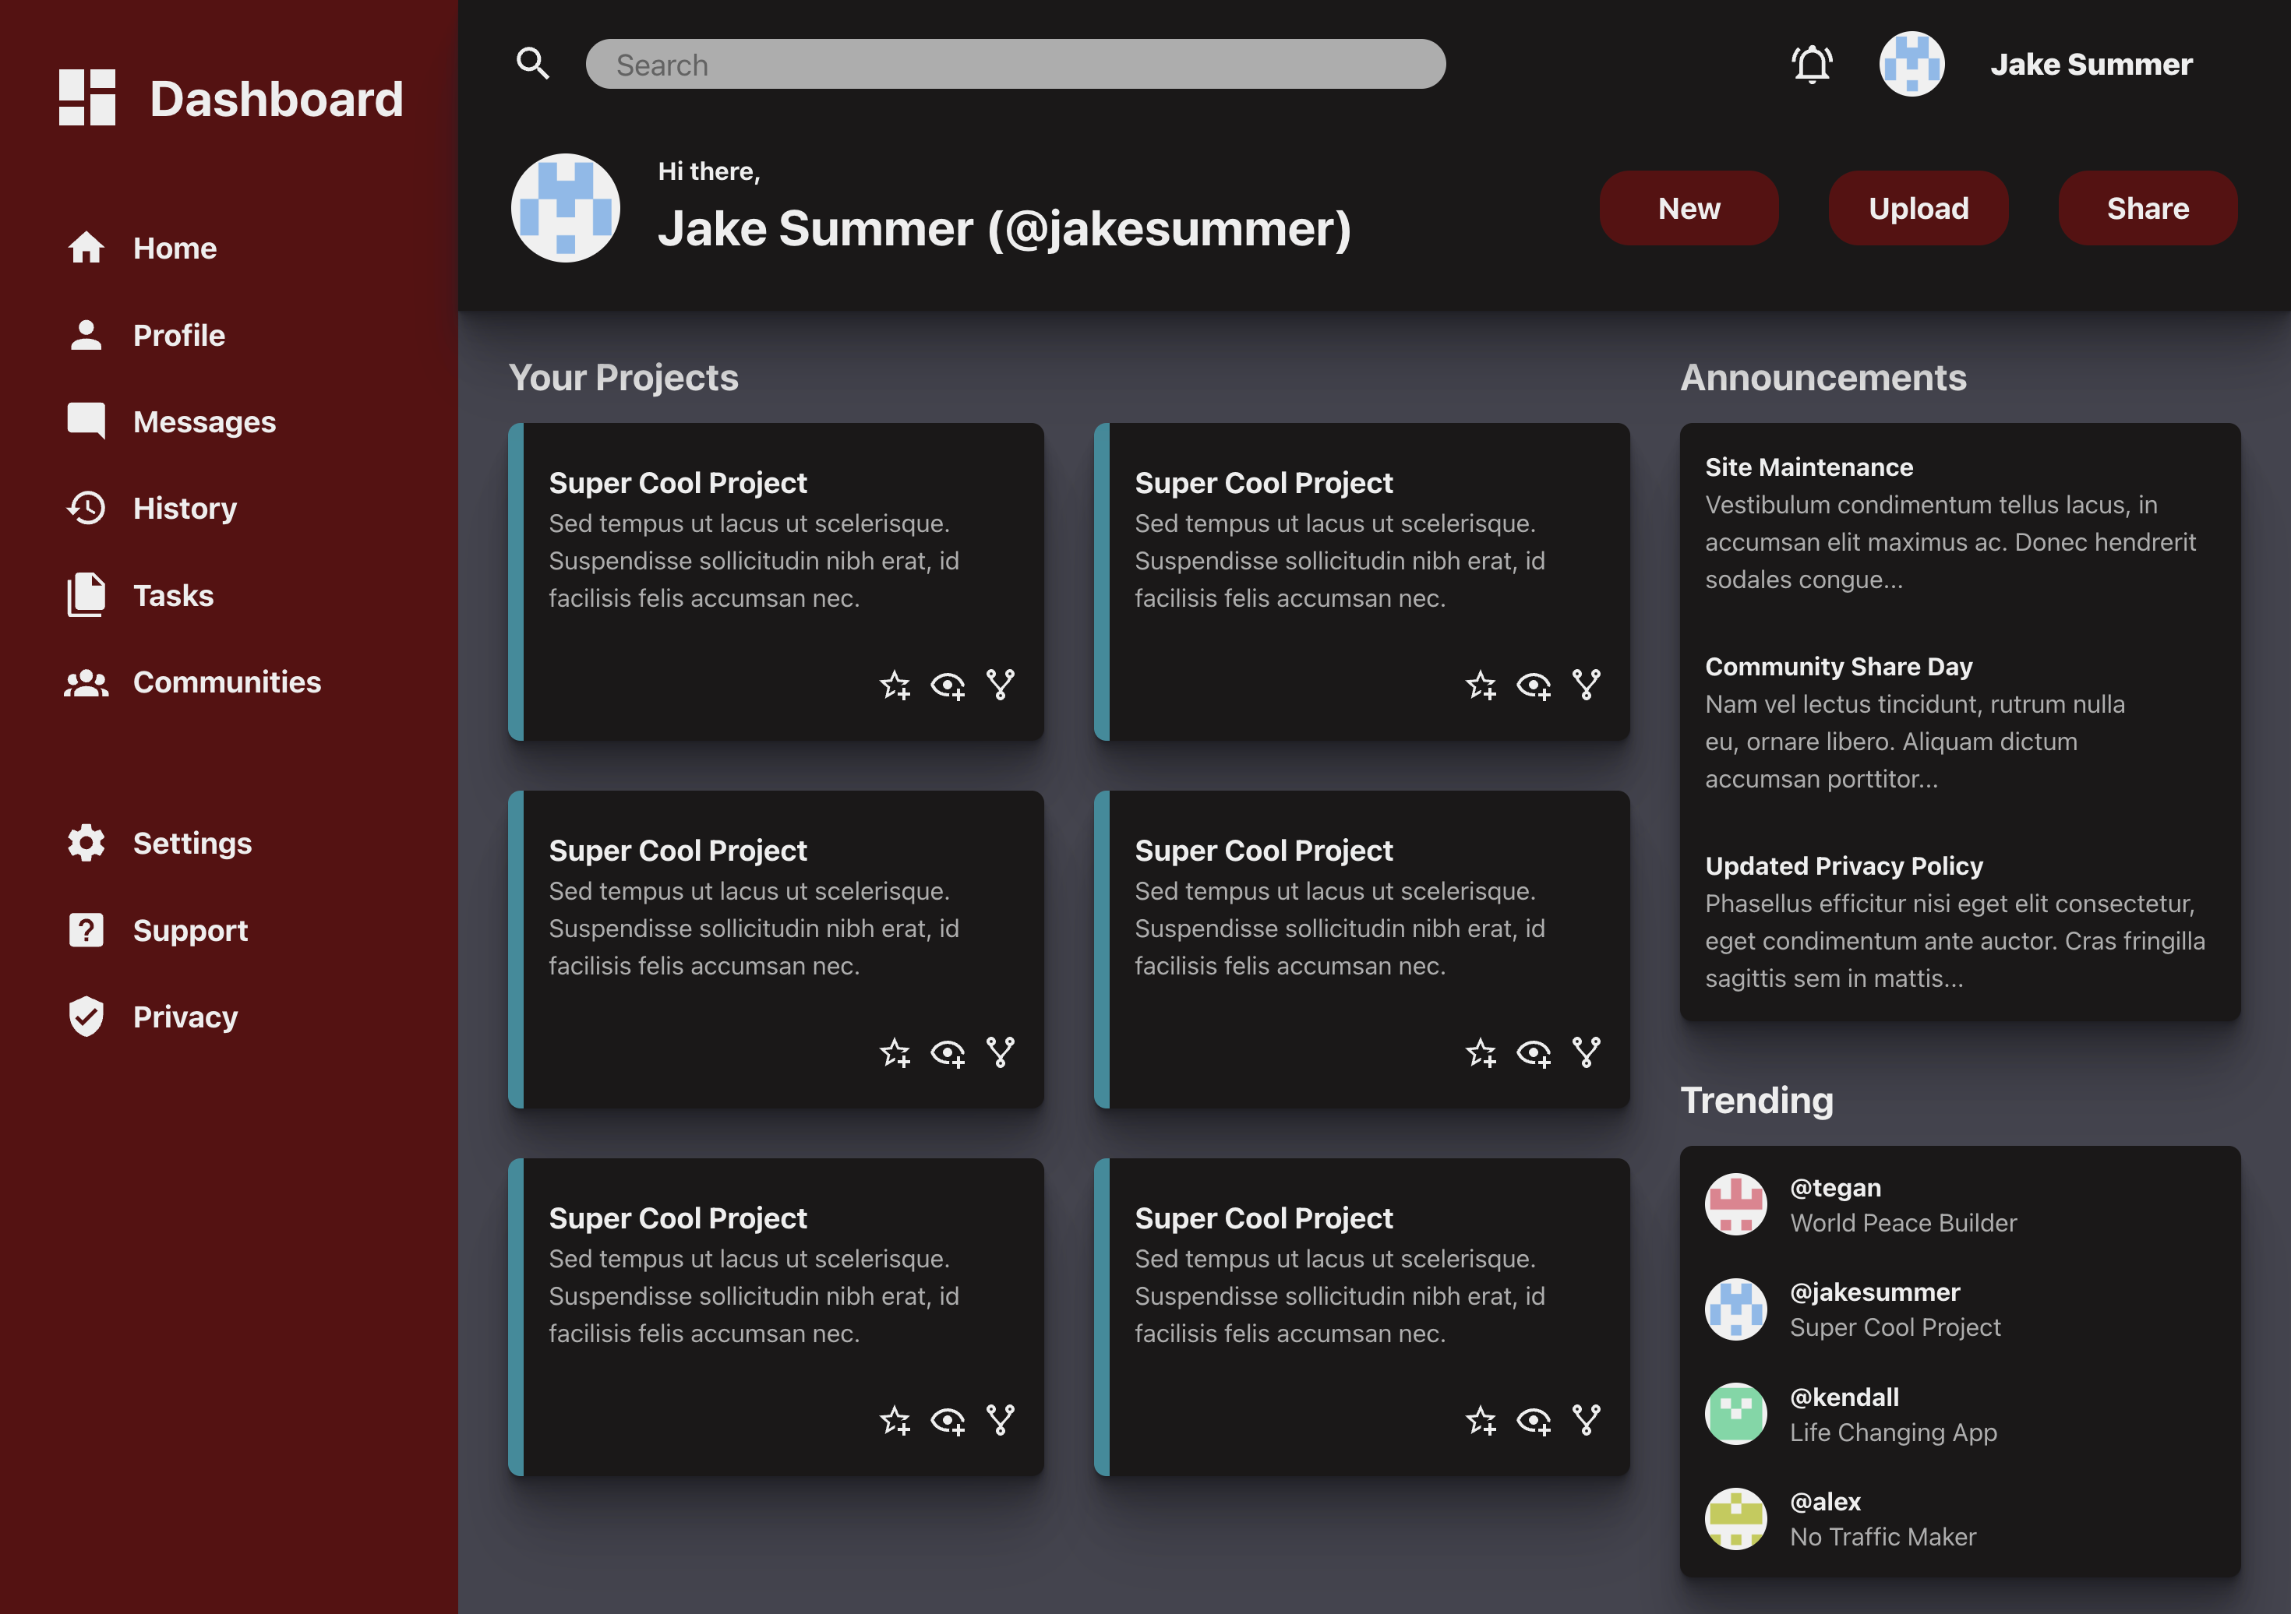This screenshot has width=2291, height=1614.
Task: Toggle watch on bottom-right project card
Action: [x=1533, y=1421]
